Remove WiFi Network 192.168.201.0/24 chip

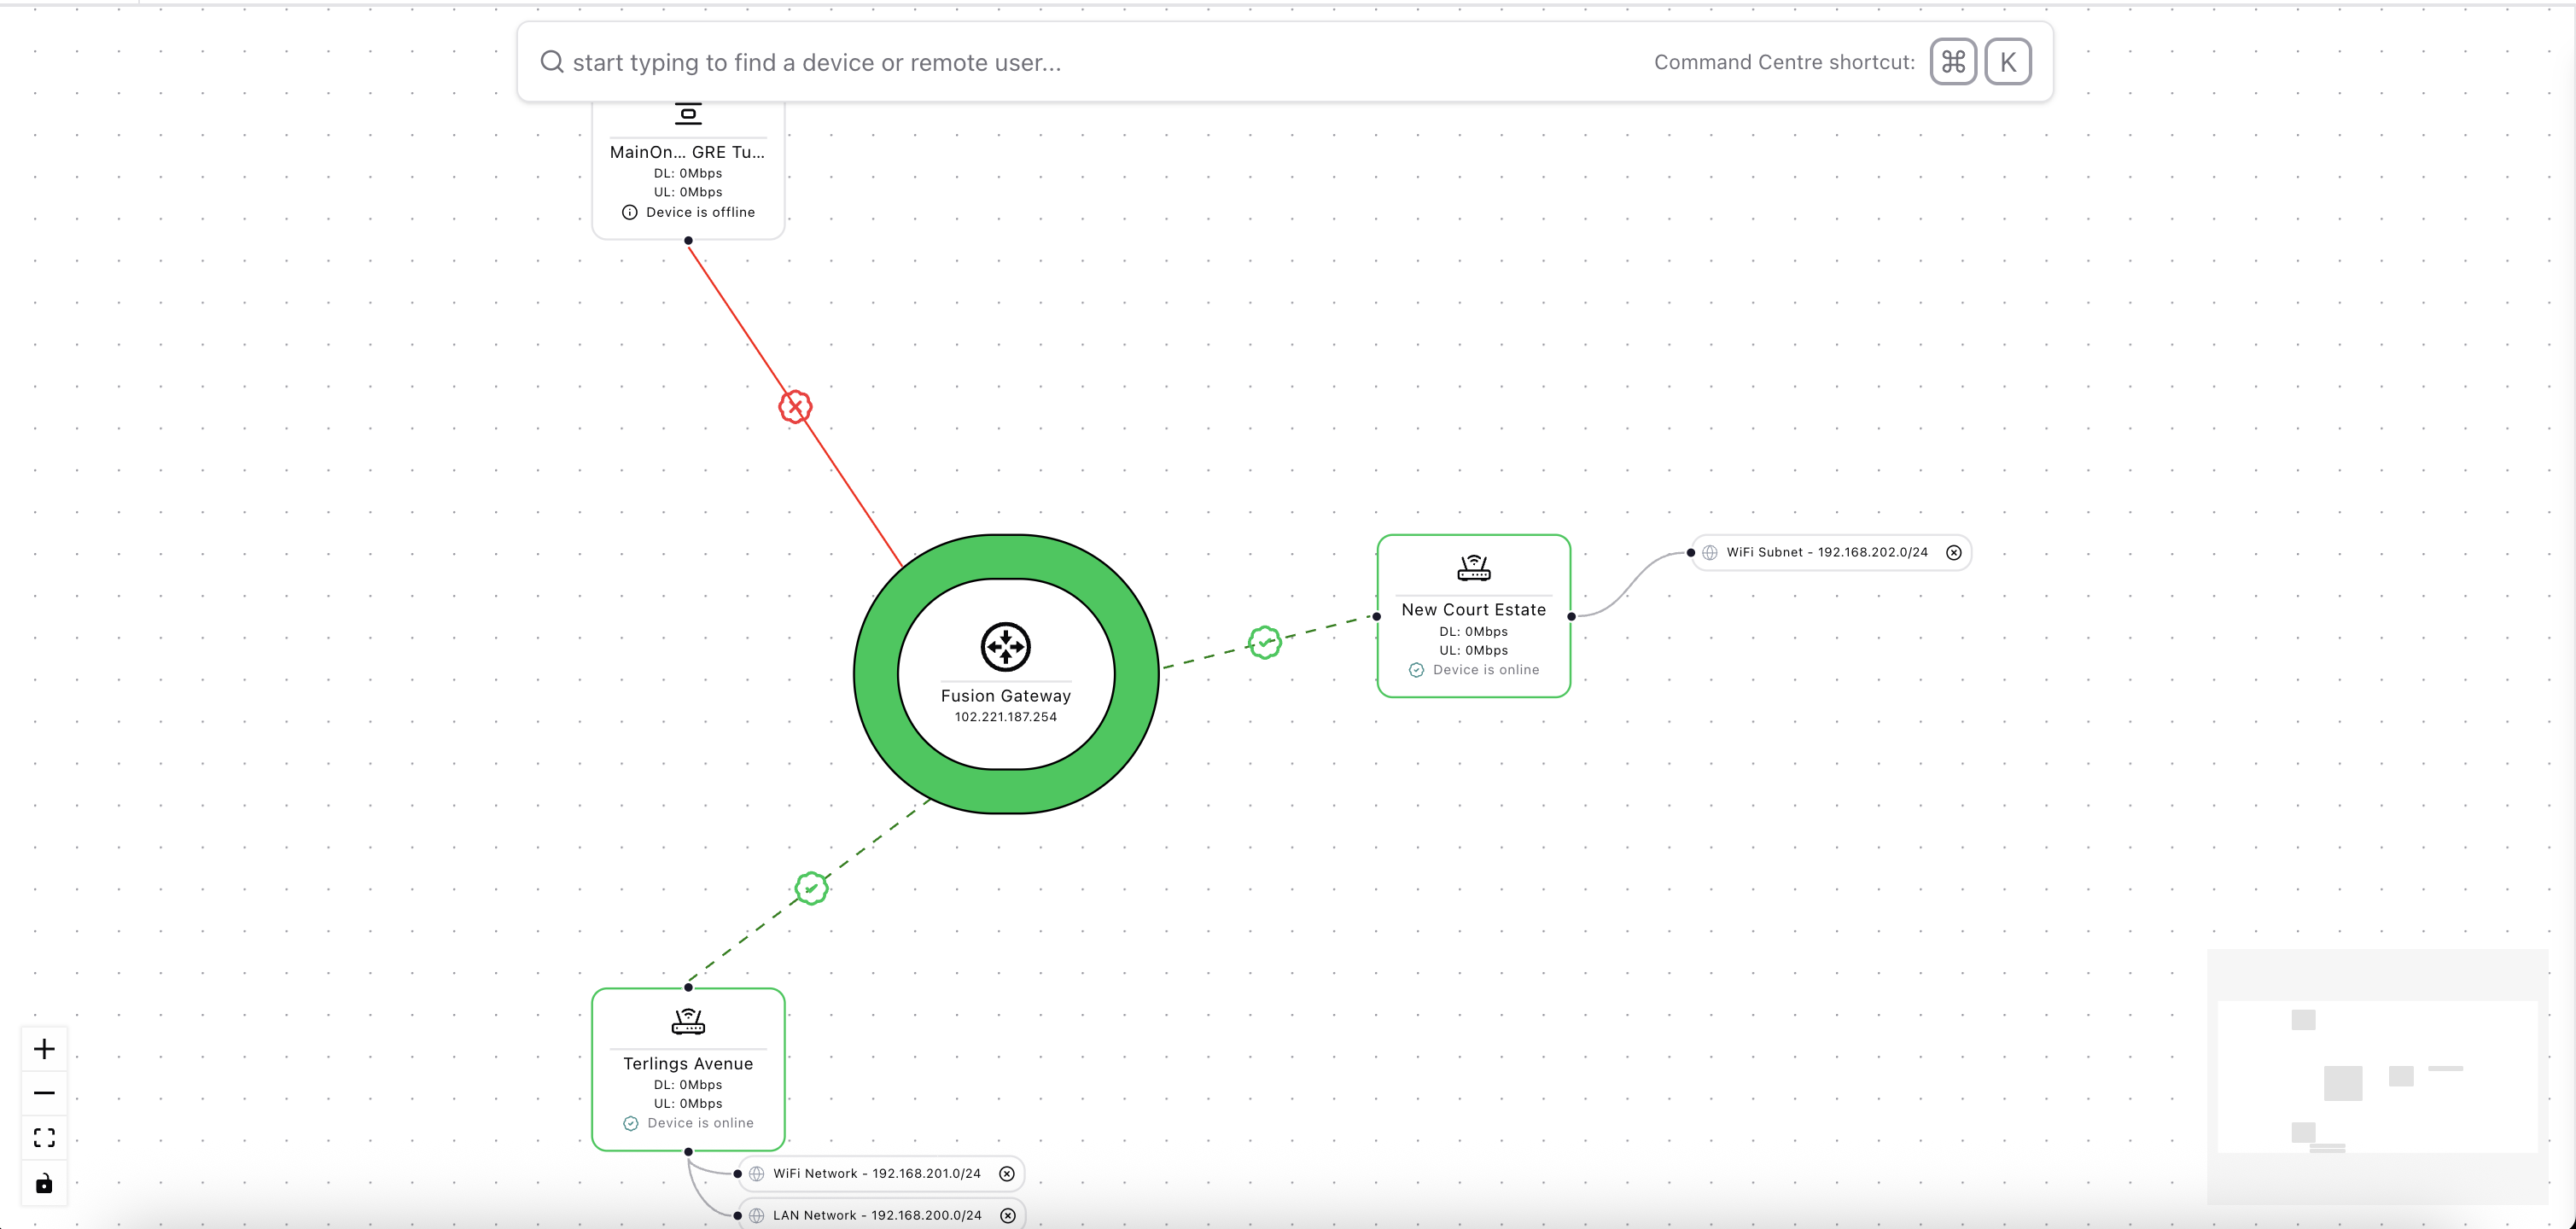(1007, 1173)
